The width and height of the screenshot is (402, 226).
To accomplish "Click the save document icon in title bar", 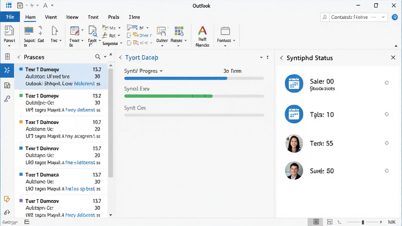I will (x=20, y=5).
